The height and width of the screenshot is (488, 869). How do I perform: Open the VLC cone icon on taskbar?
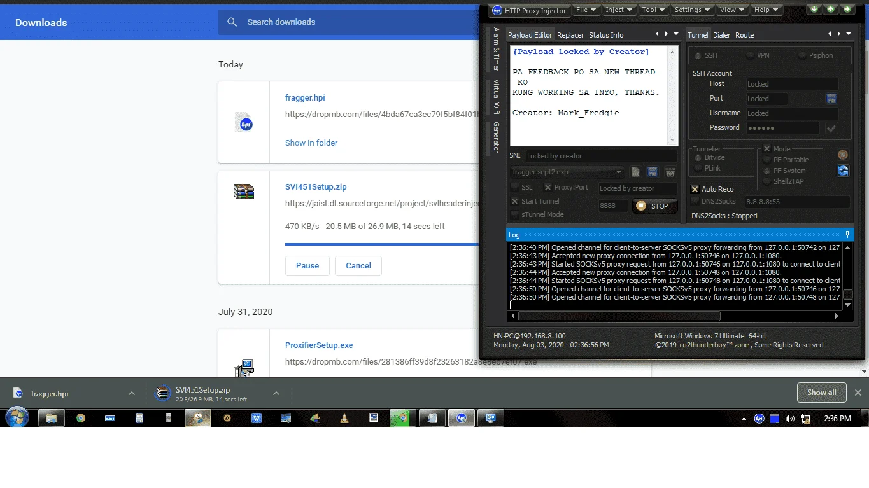[344, 419]
